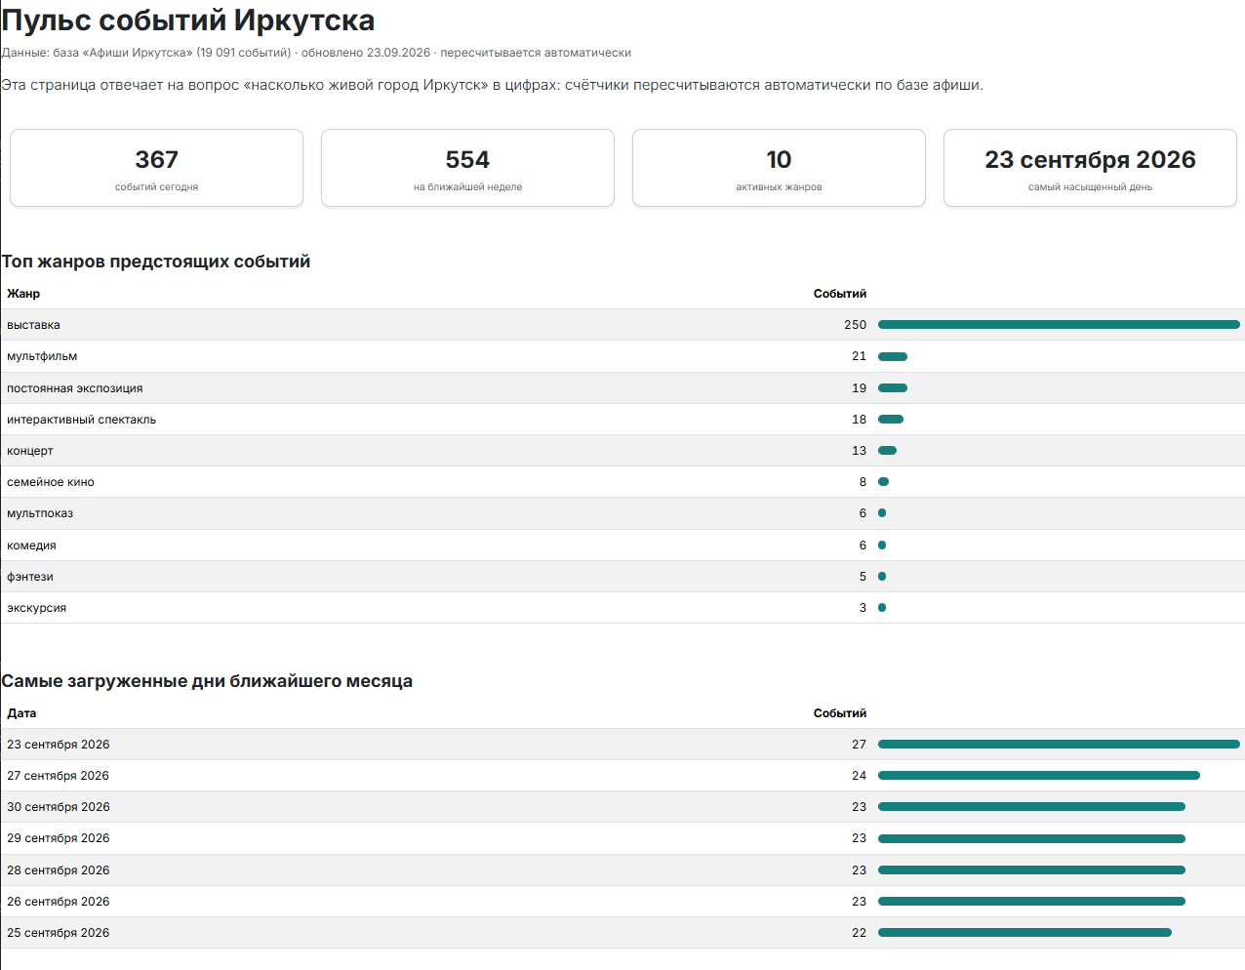Select the 23 сентября 2026 date row

[x=622, y=745]
